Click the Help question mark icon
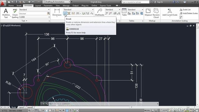The image size is (199, 112). click(185, 2)
